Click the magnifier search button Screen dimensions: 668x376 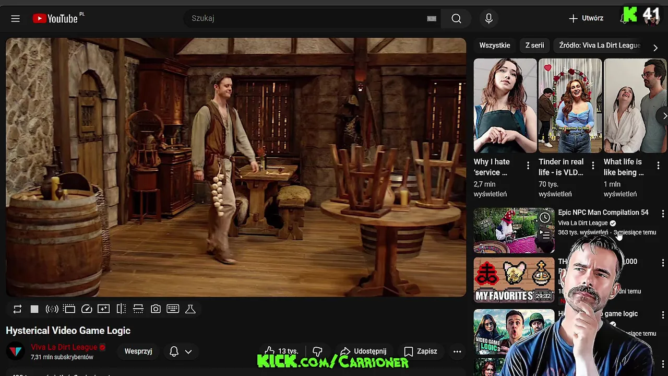click(x=456, y=18)
